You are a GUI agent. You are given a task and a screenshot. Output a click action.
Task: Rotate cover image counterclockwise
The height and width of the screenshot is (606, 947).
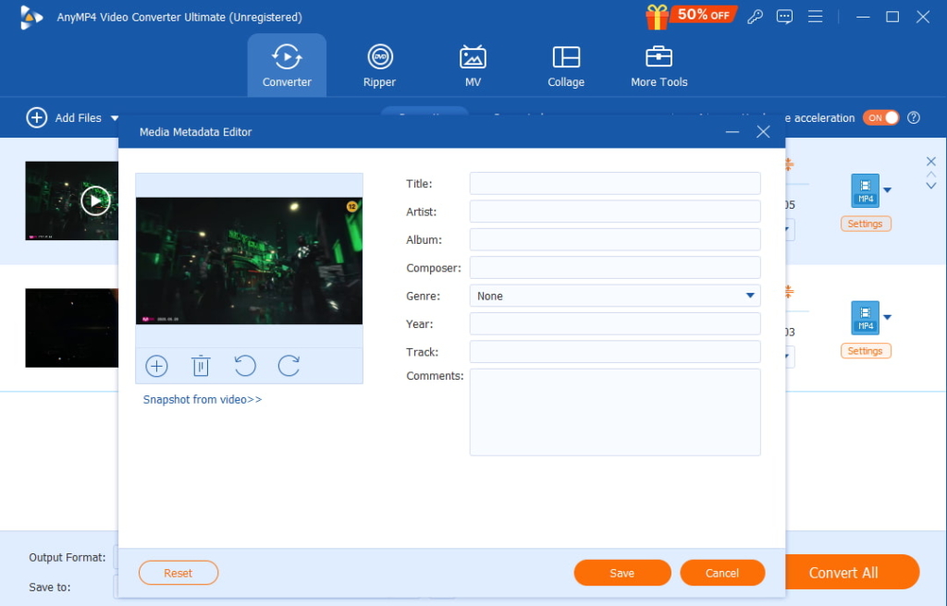[245, 366]
